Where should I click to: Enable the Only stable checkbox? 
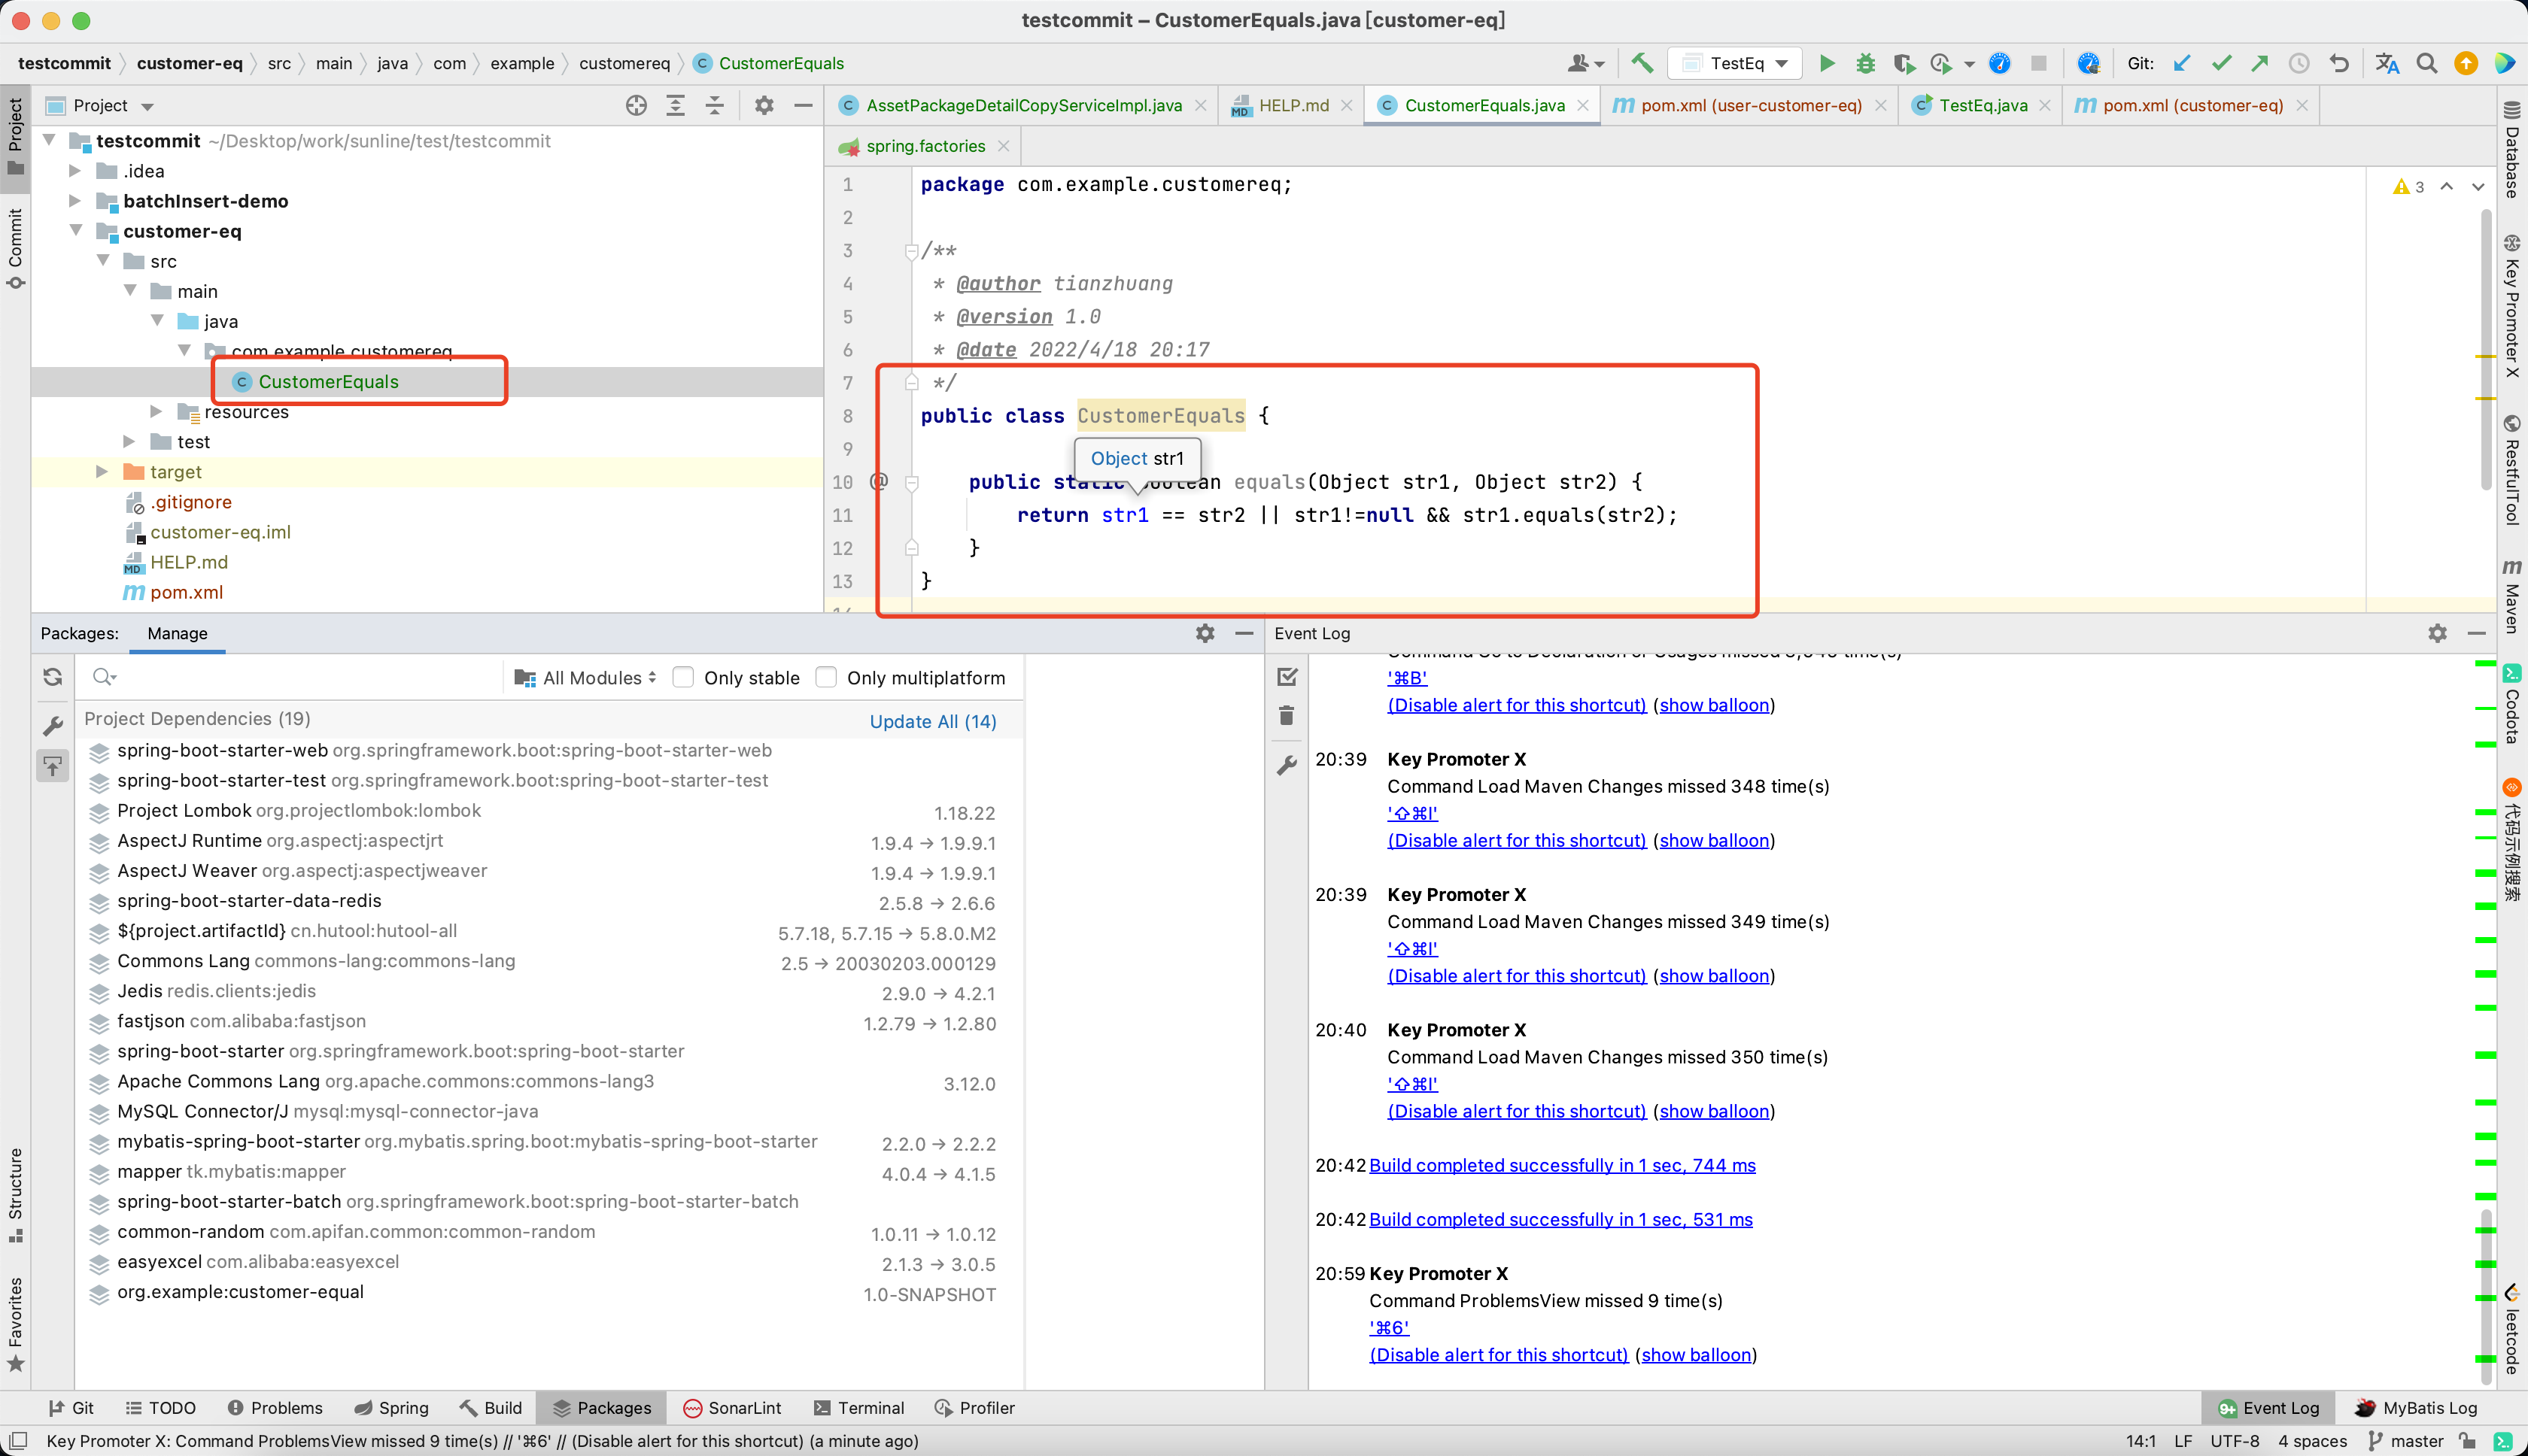[x=683, y=677]
